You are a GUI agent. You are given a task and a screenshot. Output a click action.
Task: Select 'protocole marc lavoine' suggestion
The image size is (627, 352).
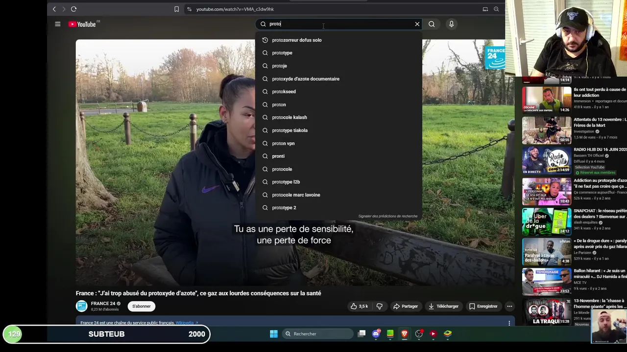338,195
